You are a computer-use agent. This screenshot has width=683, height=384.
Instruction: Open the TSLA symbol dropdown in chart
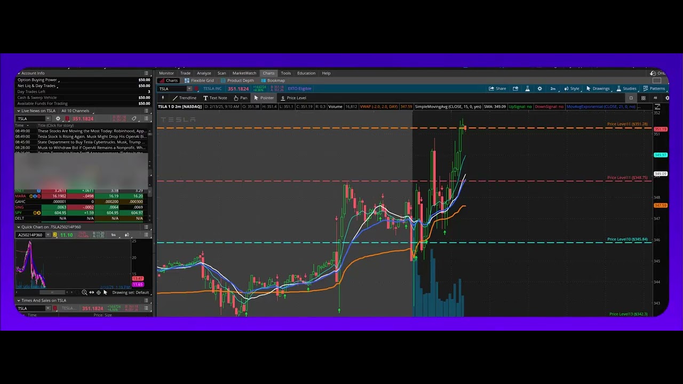189,89
